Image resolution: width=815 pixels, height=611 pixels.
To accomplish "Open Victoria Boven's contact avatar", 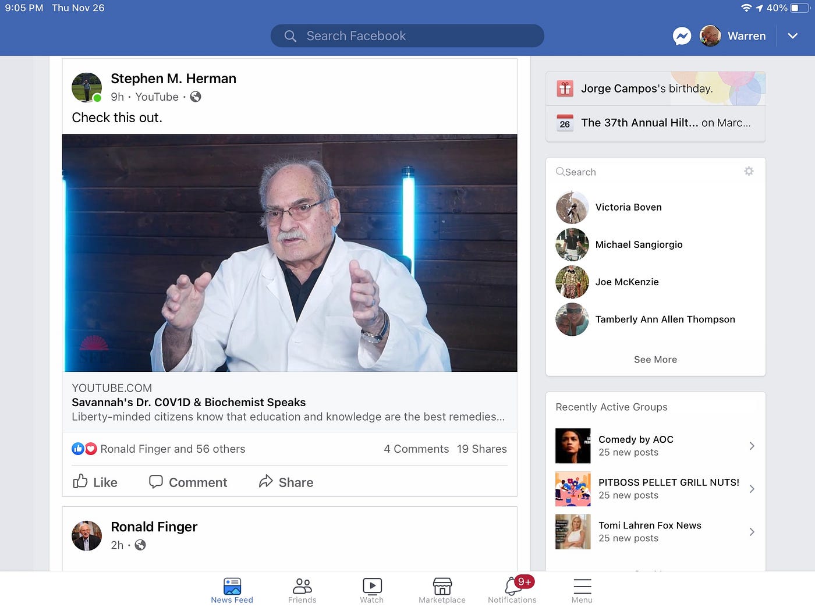I will [x=572, y=207].
